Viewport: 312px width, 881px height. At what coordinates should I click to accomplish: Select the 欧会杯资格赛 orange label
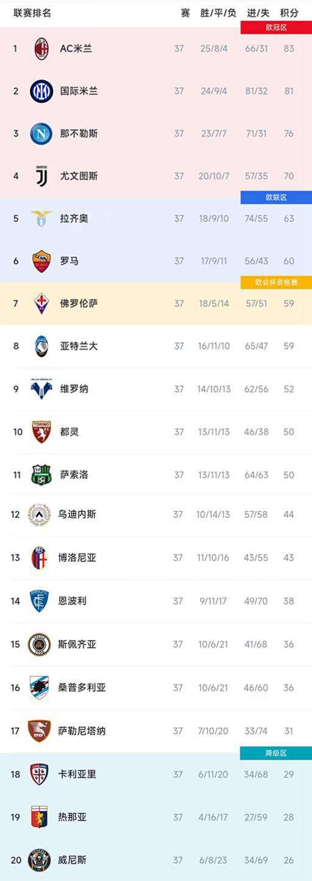pyautogui.click(x=276, y=282)
